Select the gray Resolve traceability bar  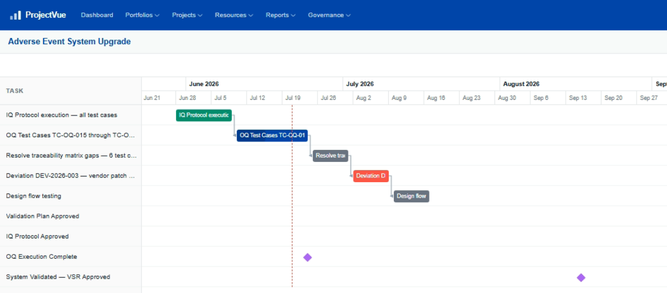331,156
